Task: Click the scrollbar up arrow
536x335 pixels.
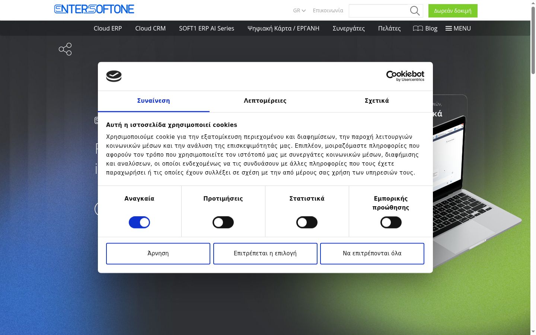Action: click(533, 3)
